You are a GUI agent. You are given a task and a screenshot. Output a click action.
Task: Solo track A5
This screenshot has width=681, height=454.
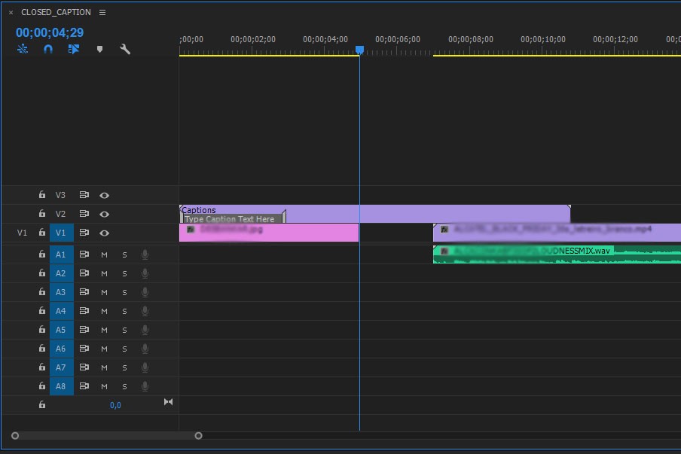(124, 330)
